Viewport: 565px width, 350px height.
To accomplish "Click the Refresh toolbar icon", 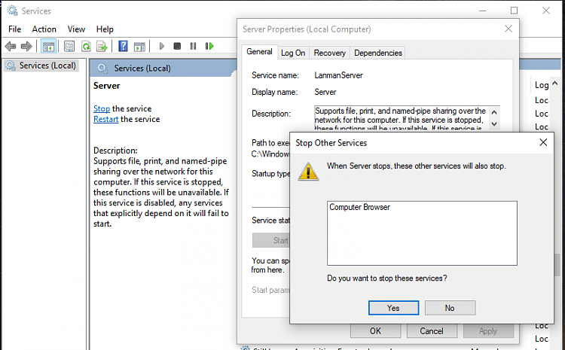I will click(86, 46).
